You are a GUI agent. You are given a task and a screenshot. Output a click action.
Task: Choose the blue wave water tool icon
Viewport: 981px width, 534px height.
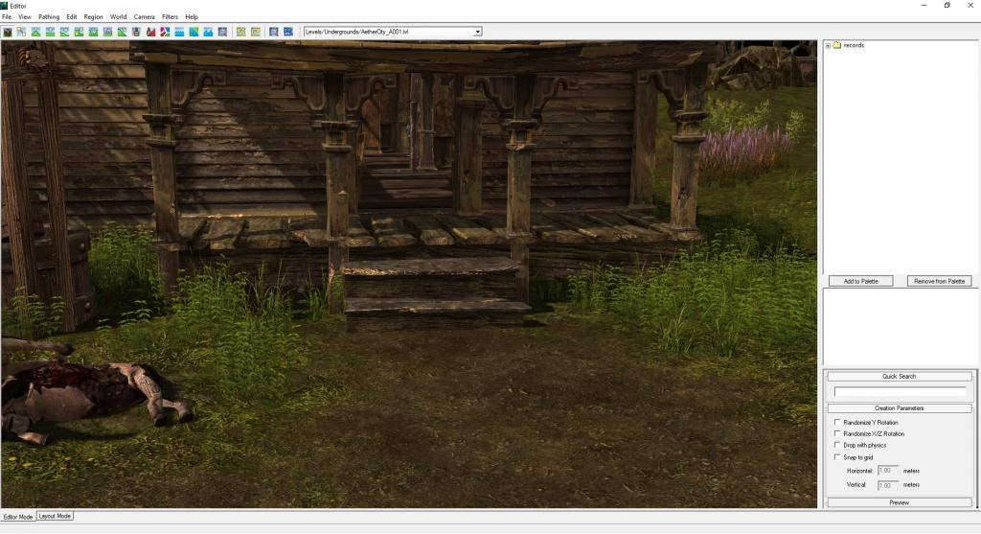point(208,32)
